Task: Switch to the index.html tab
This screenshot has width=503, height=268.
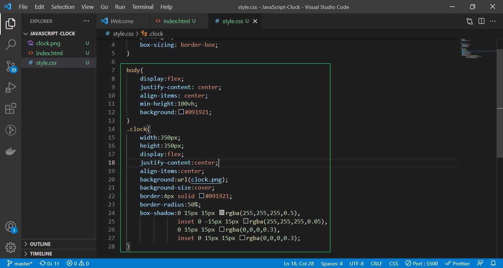Action: (179, 21)
